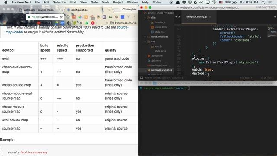The height and width of the screenshot is (156, 277).
Task: Click the battery status indicator
Action: point(231,2)
